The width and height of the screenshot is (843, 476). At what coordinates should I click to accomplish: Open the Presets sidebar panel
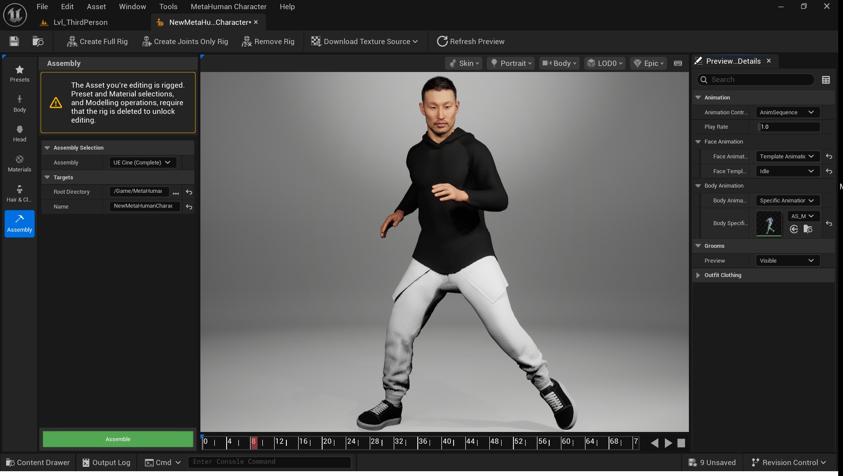20,73
